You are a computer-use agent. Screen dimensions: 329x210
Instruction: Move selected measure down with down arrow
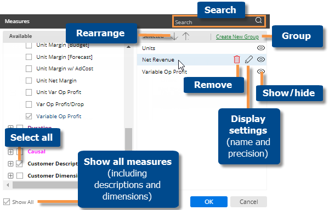tap(174, 36)
